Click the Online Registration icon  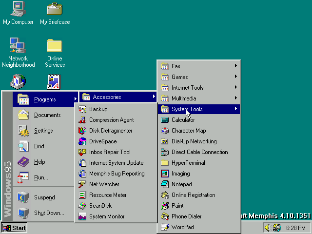click(x=165, y=195)
